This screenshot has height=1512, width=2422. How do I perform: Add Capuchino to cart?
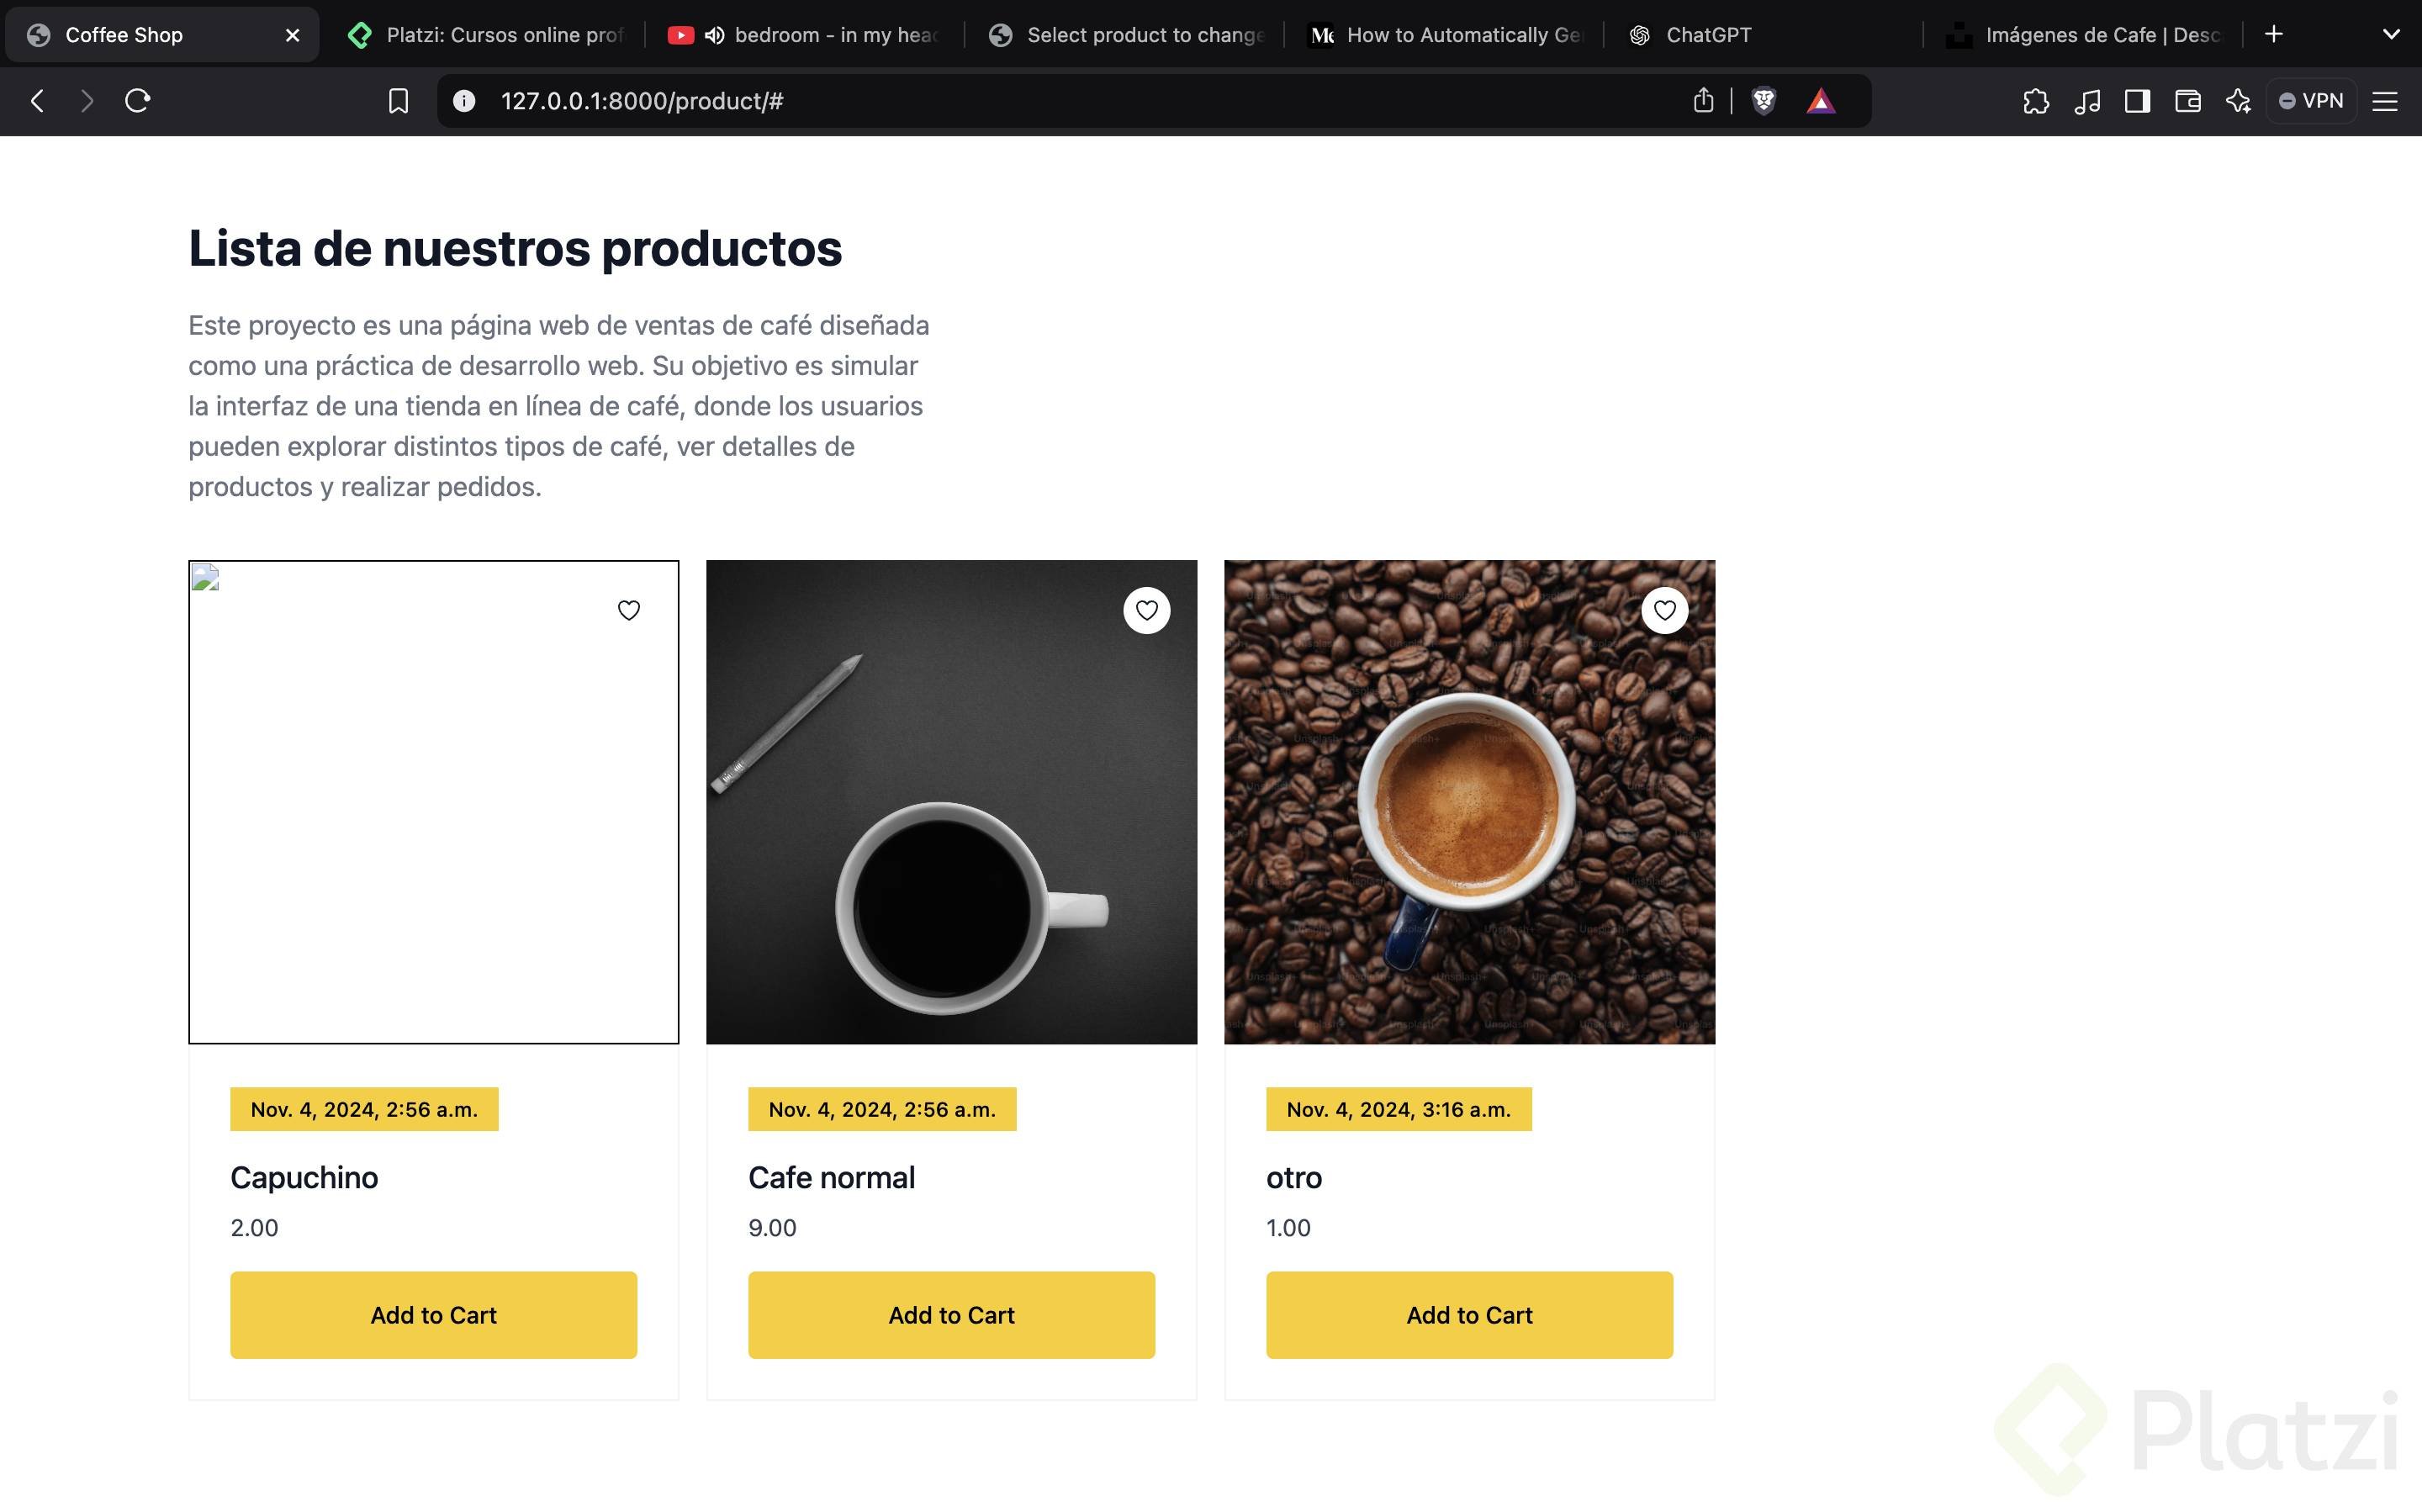tap(433, 1315)
